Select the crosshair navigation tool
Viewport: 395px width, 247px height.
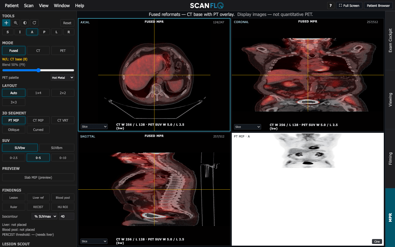click(x=6, y=23)
